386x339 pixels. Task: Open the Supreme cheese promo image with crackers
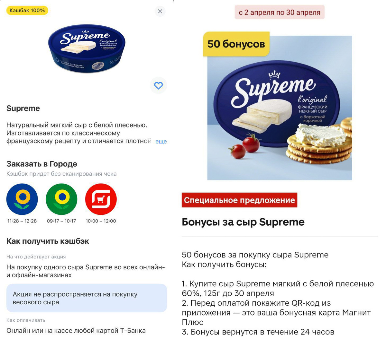coord(280,108)
